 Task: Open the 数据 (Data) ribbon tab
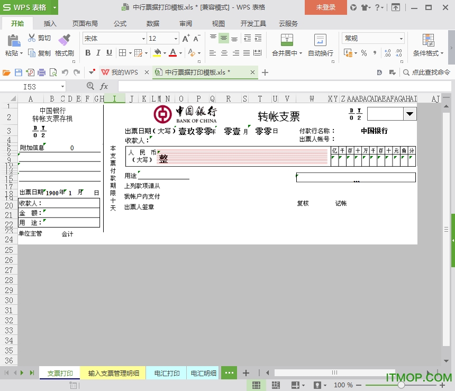pyautogui.click(x=152, y=23)
